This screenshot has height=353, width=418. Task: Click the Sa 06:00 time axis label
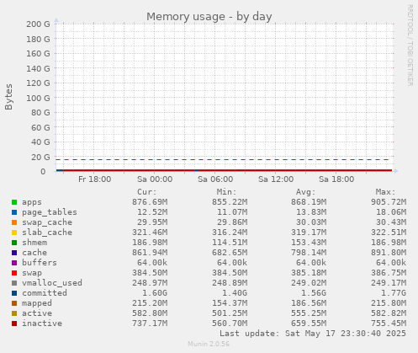(215, 179)
